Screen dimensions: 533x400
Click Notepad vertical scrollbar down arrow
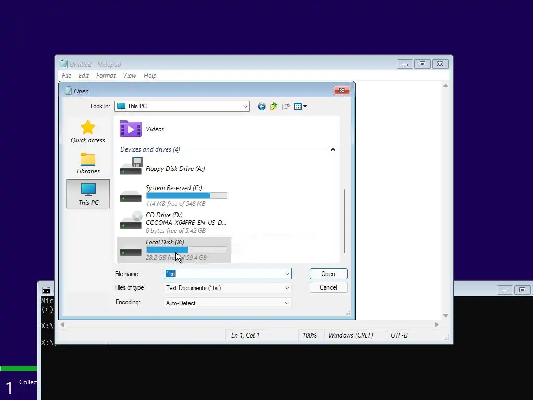click(446, 316)
